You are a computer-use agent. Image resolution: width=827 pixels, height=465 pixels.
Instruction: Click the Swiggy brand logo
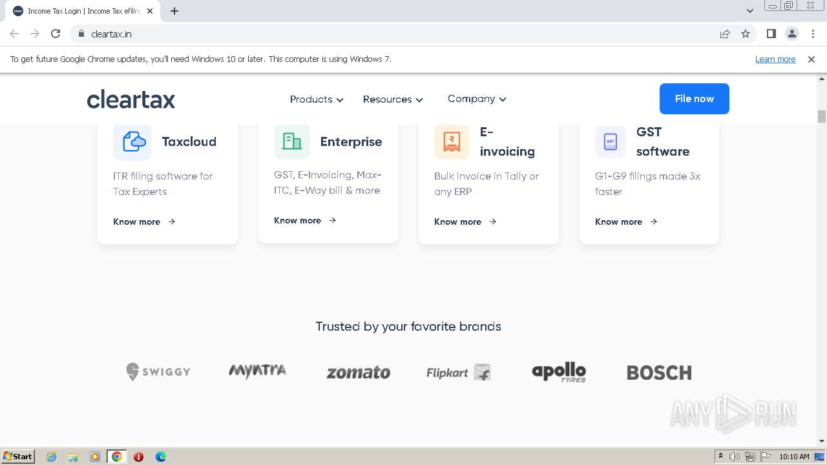click(x=158, y=371)
